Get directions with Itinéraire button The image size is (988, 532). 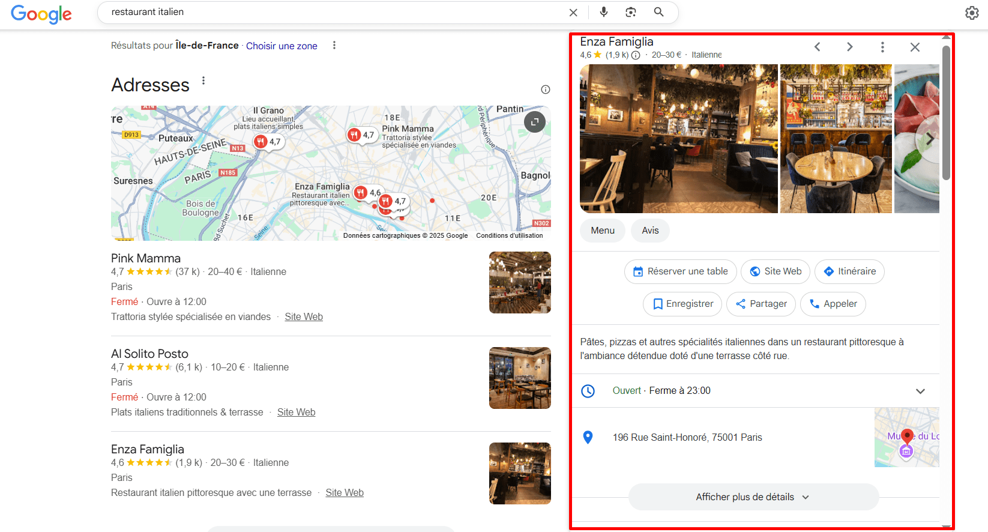(849, 271)
